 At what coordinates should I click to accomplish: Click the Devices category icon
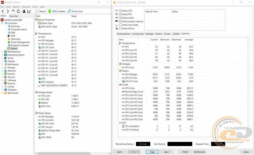click(5, 77)
